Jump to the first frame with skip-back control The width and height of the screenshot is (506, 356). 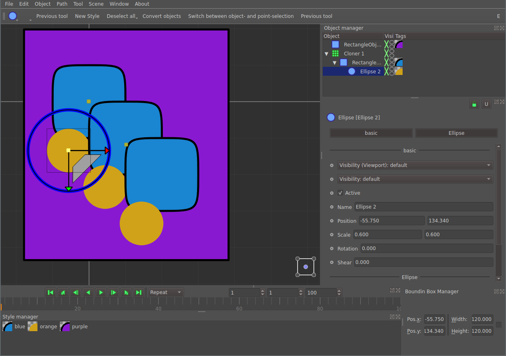(50, 292)
